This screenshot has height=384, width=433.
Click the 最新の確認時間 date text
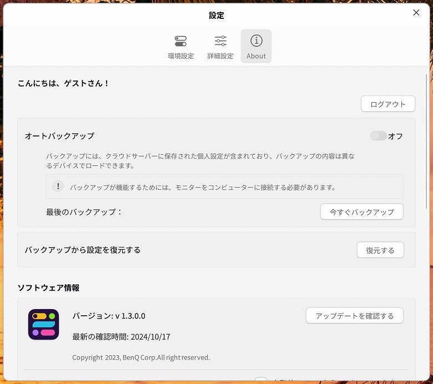coord(121,336)
